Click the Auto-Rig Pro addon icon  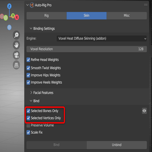coord(32,5)
